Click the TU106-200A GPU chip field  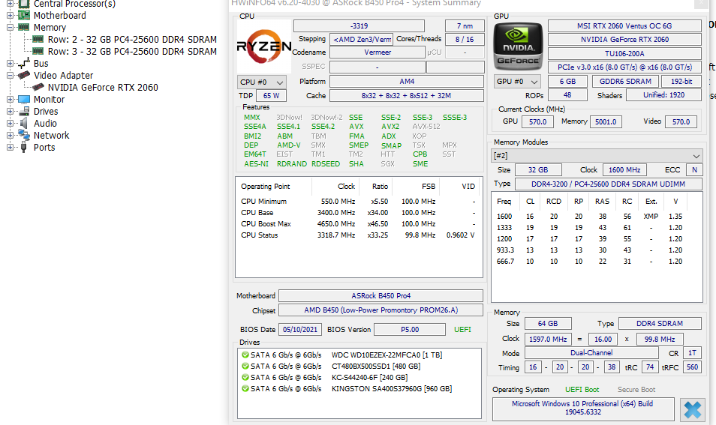coord(624,53)
